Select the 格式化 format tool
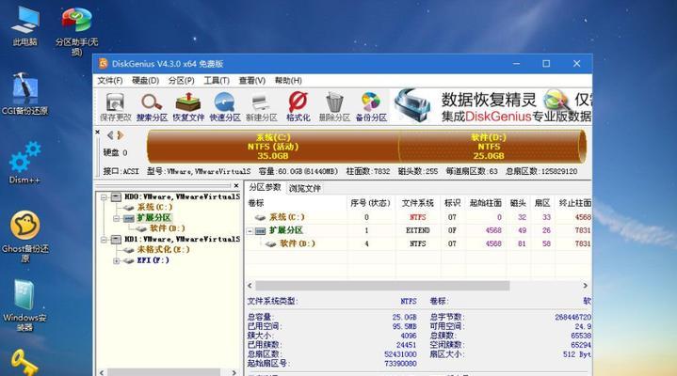 point(298,107)
